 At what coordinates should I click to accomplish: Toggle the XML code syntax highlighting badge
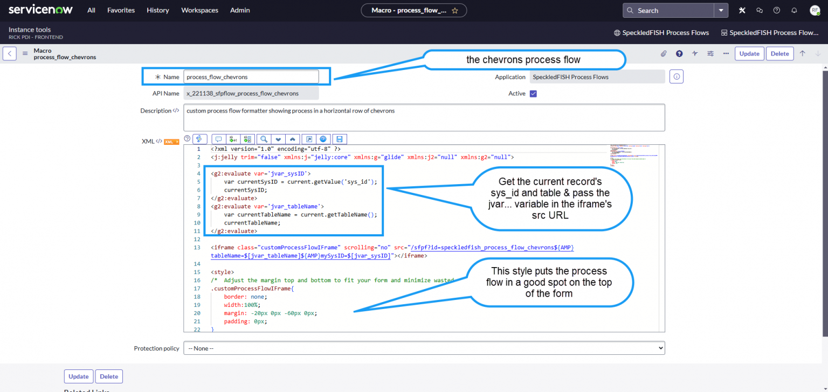coord(171,141)
